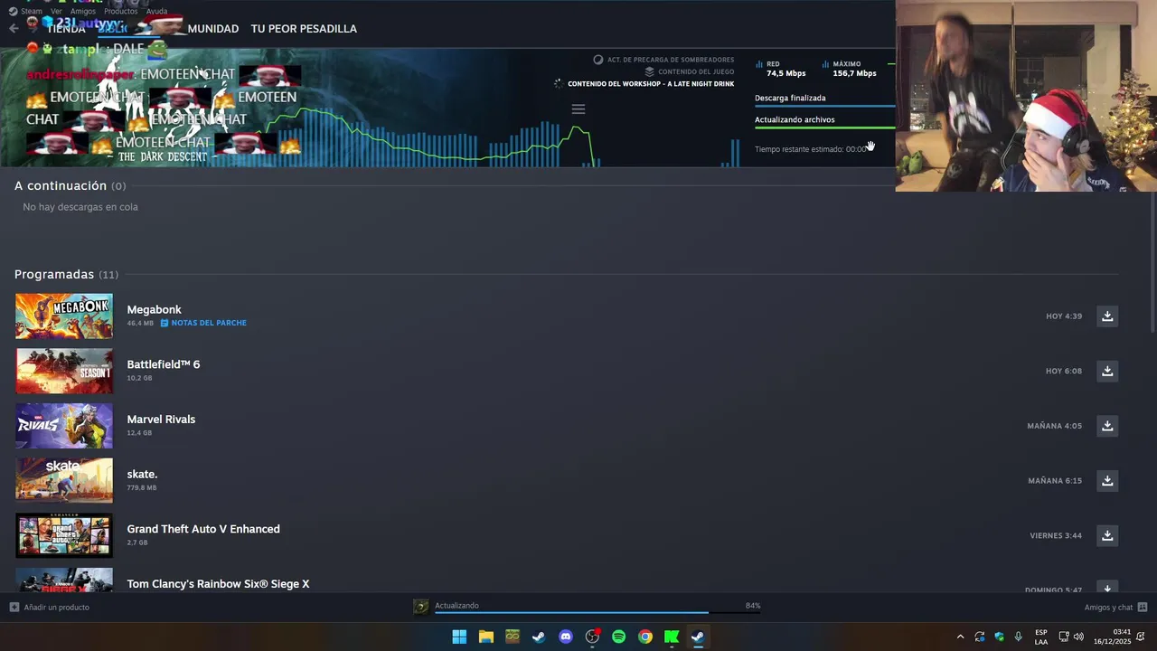Click the Actualizando archivos progress bar
The height and width of the screenshot is (651, 1157).
(x=824, y=127)
